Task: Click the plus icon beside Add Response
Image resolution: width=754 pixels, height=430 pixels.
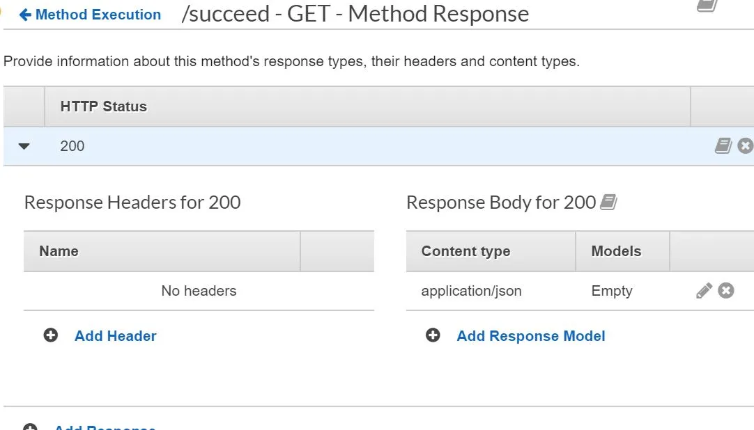Action: pos(30,427)
